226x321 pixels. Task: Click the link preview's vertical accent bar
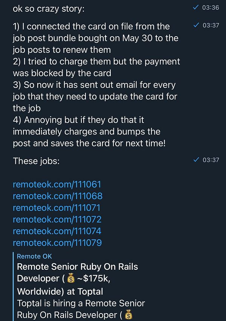click(14, 286)
